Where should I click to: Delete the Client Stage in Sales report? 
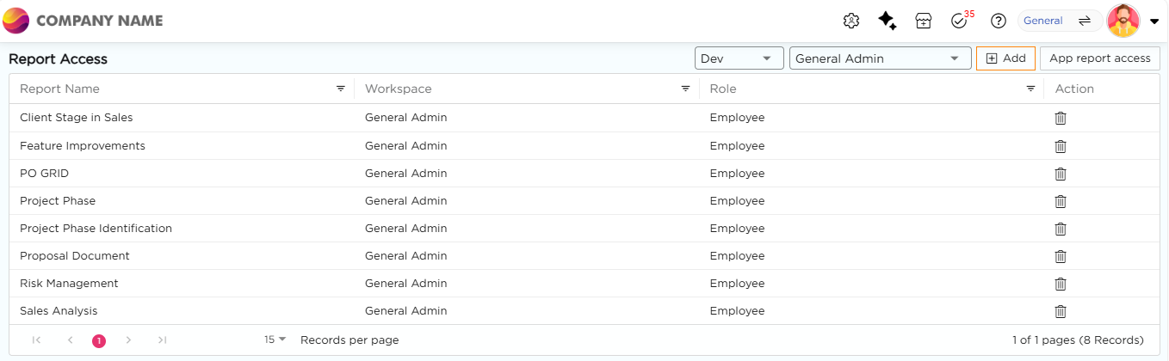[1061, 118]
